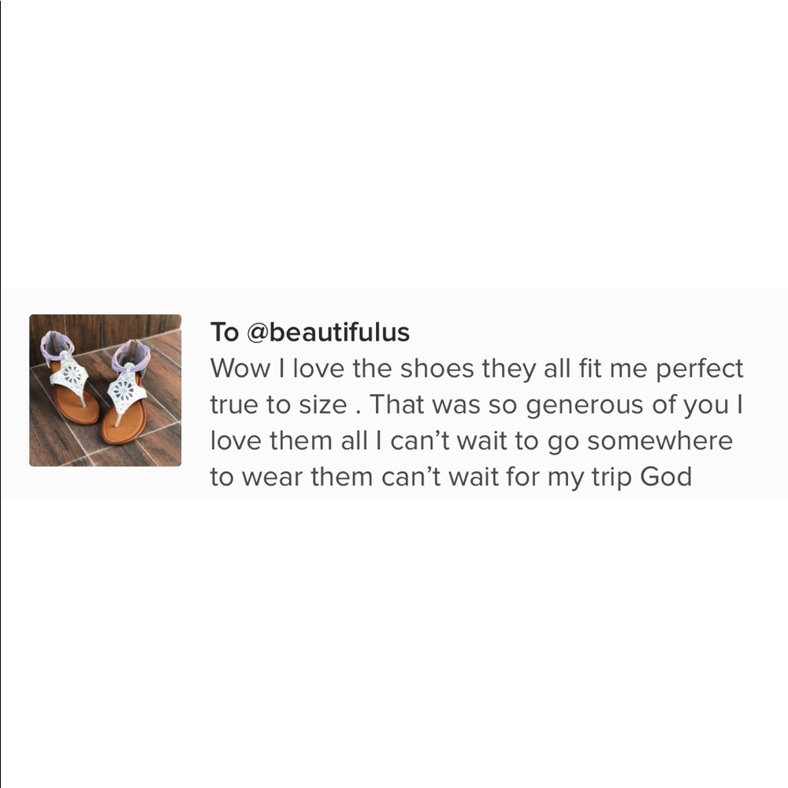Open the @beautifulus profile mention
This screenshot has width=788, height=788.
pos(329,333)
